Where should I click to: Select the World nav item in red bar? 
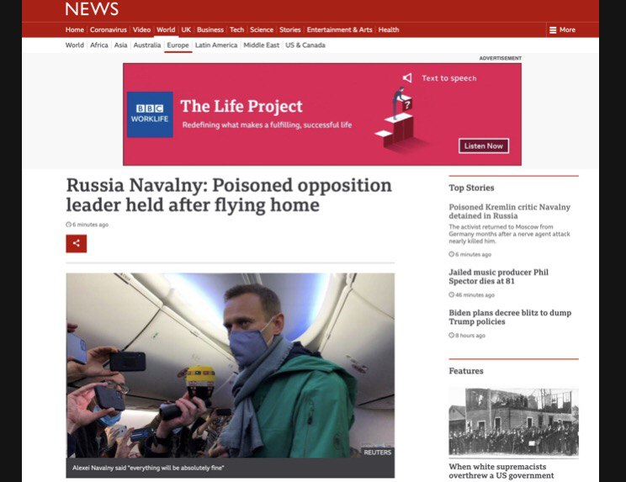pyautogui.click(x=166, y=30)
